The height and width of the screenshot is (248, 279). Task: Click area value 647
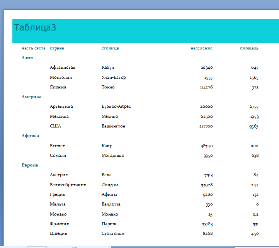[x=255, y=68]
